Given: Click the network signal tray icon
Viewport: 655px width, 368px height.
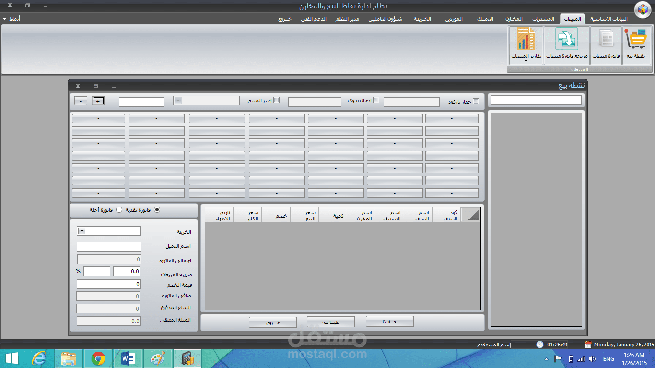Looking at the screenshot, I should 581,359.
